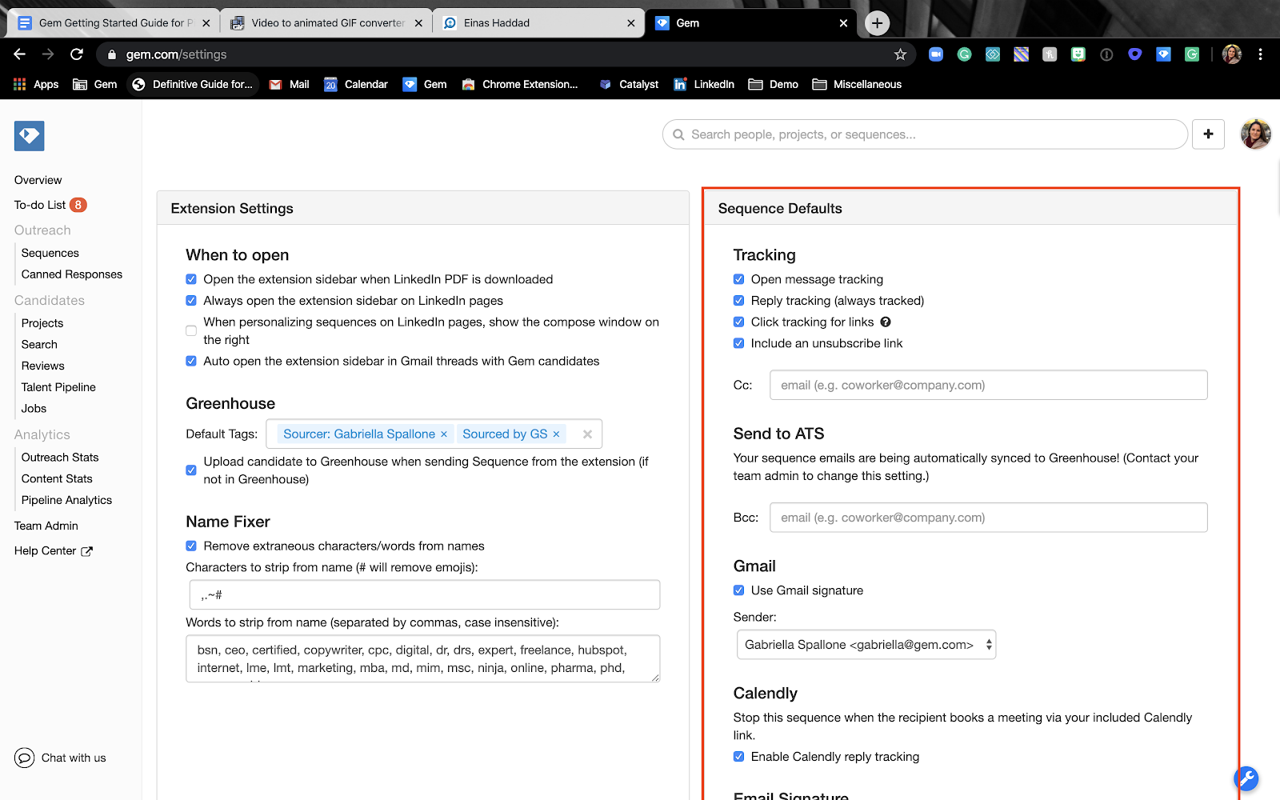The height and width of the screenshot is (800, 1280).
Task: Open new browser tab with plus
Action: [878, 23]
